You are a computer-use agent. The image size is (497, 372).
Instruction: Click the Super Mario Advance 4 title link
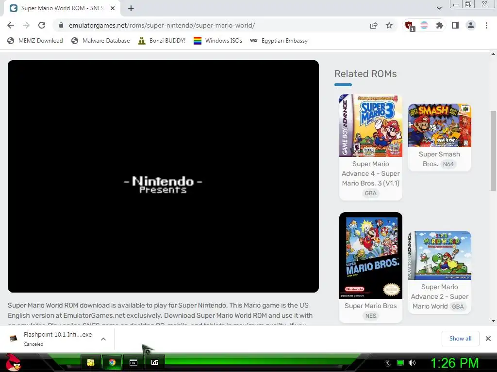(x=370, y=173)
